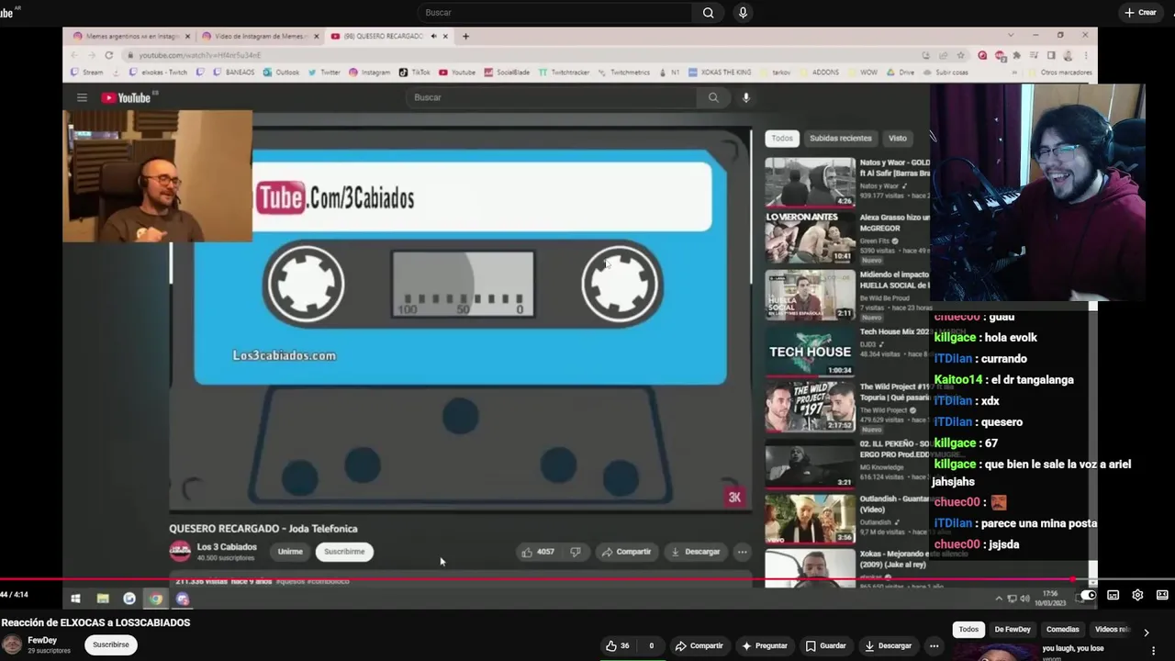Screen dimensions: 1175x661
Task: Open the elxokas - Twitch bookmark
Action: (x=159, y=73)
